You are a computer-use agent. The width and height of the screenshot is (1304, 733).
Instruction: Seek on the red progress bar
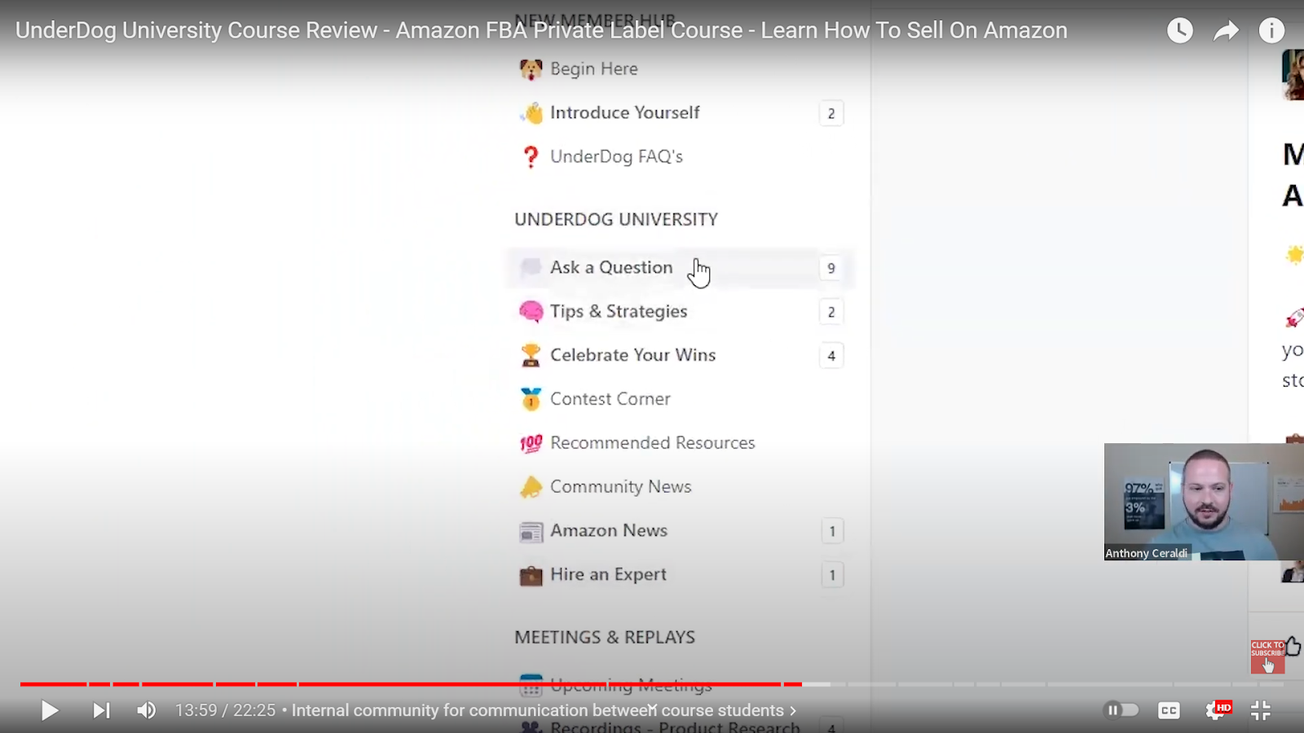(411, 684)
